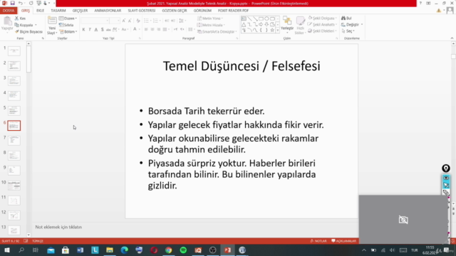456x256 pixels.
Task: Click the Windows Start button
Action: [x=7, y=250]
